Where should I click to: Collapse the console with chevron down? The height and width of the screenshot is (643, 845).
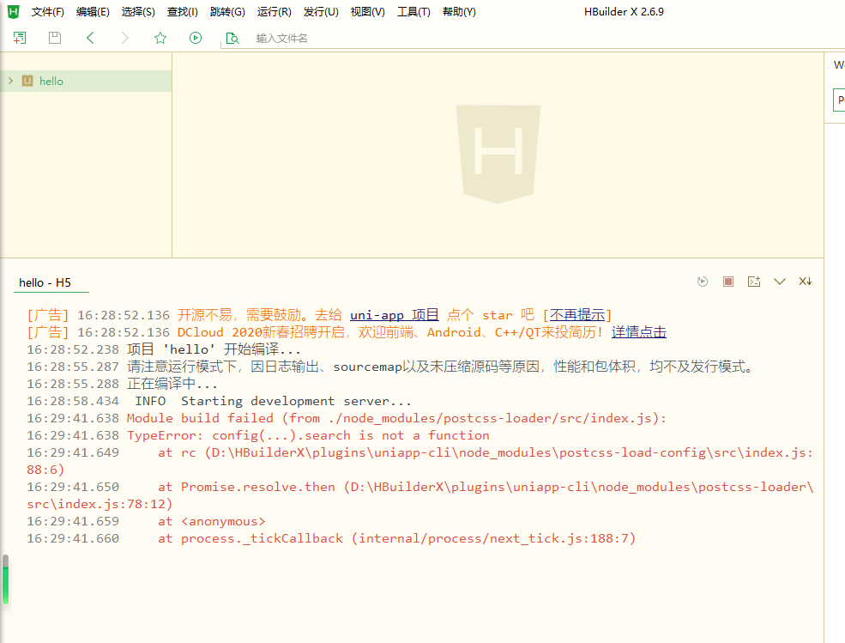[780, 282]
